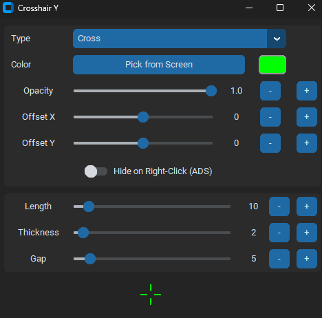Increase Offset Y with plus button

[x=307, y=143]
